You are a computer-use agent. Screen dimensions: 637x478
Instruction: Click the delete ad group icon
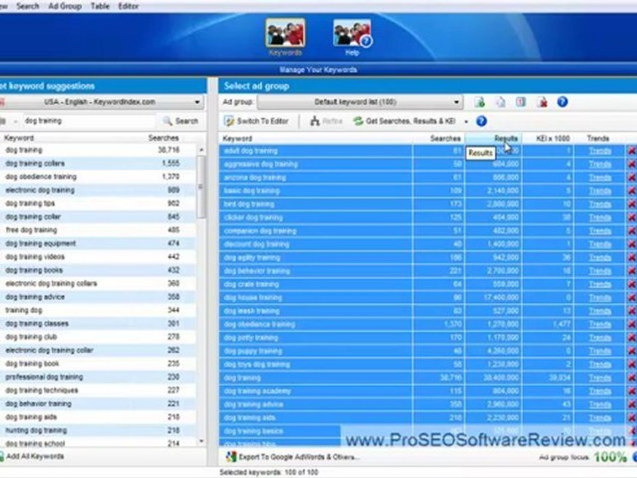pyautogui.click(x=542, y=102)
